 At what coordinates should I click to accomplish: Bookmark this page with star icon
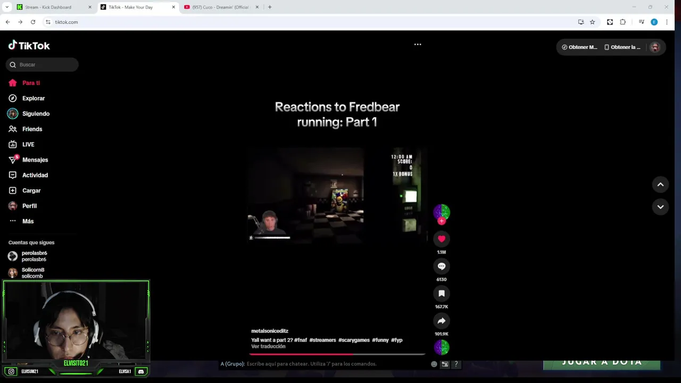592,22
